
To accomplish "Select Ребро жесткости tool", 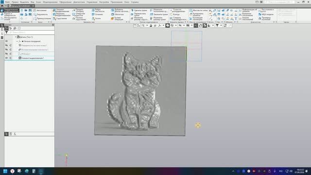I will [x=98, y=10].
